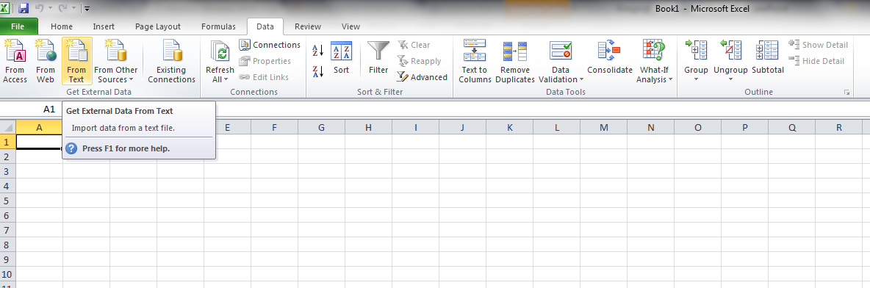Open the Consolidate tool
The width and height of the screenshot is (870, 288).
(610, 58)
